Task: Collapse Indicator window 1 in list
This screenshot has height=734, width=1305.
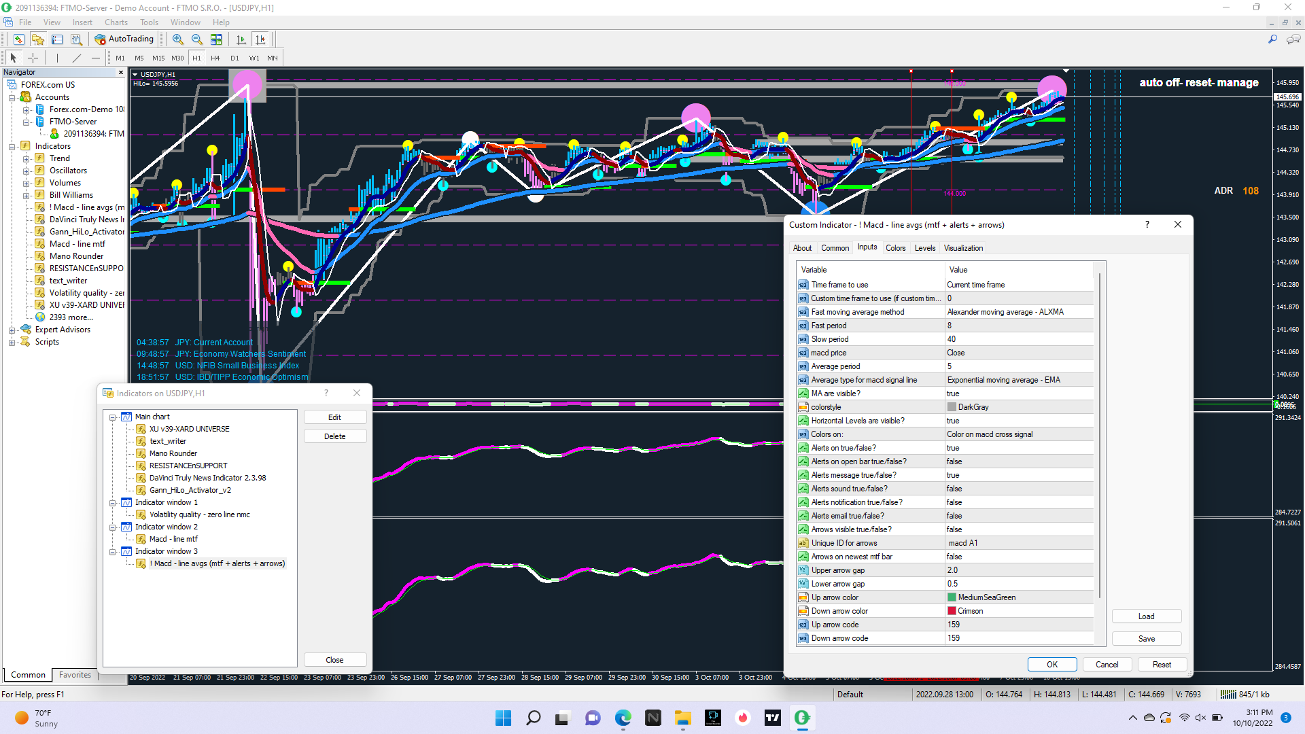Action: point(113,503)
